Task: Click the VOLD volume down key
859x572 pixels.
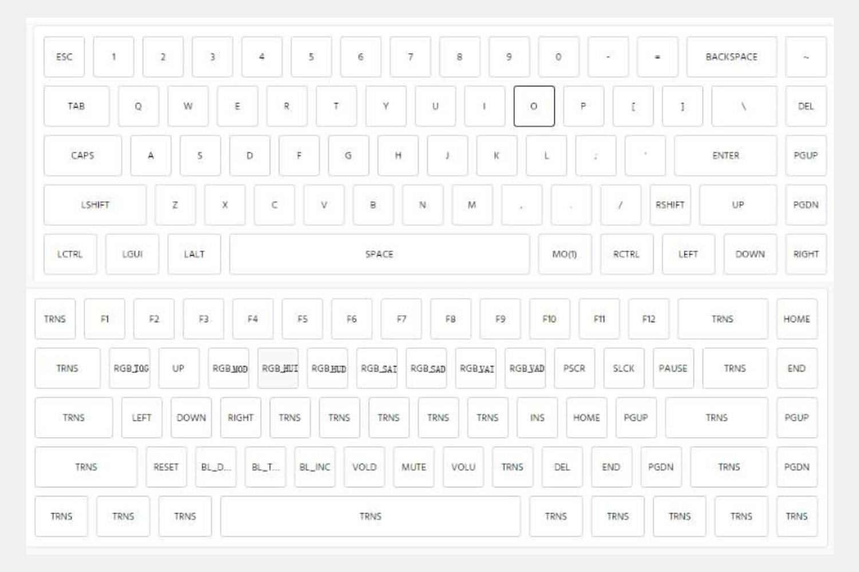Action: [x=364, y=467]
